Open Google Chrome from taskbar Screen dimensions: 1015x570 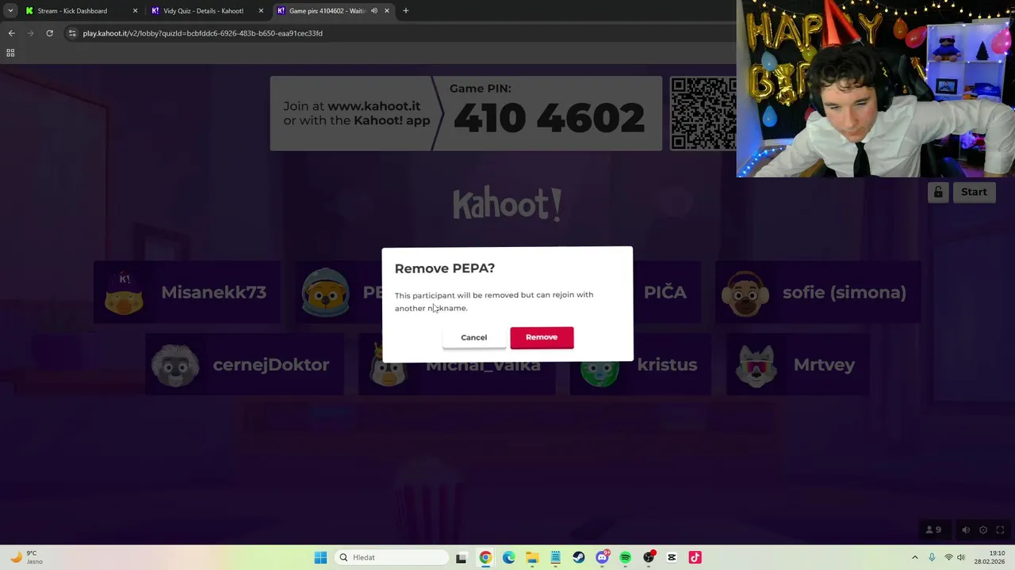(485, 557)
